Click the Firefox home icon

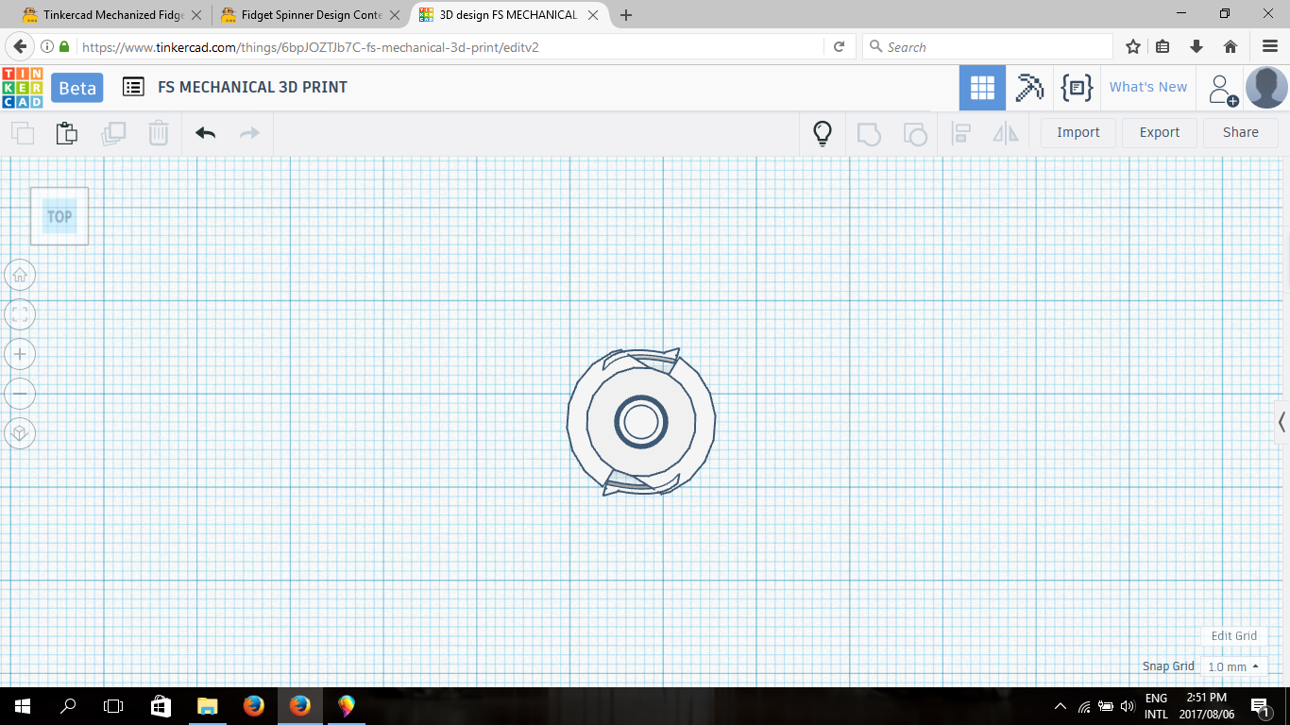click(x=1231, y=47)
